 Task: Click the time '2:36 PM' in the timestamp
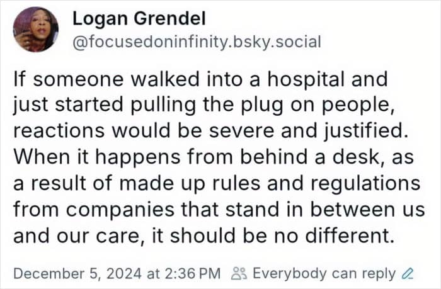191,274
